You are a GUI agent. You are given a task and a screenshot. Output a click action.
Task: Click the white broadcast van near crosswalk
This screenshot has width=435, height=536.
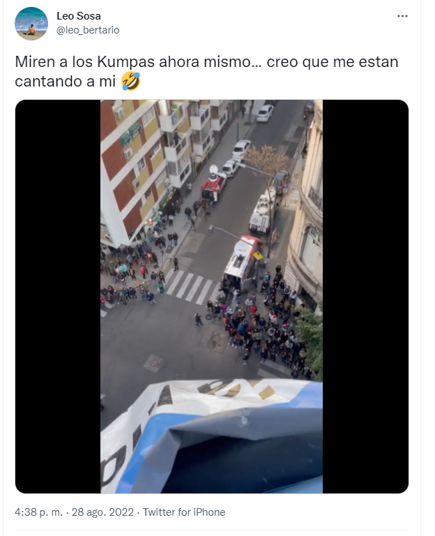pos(240,263)
